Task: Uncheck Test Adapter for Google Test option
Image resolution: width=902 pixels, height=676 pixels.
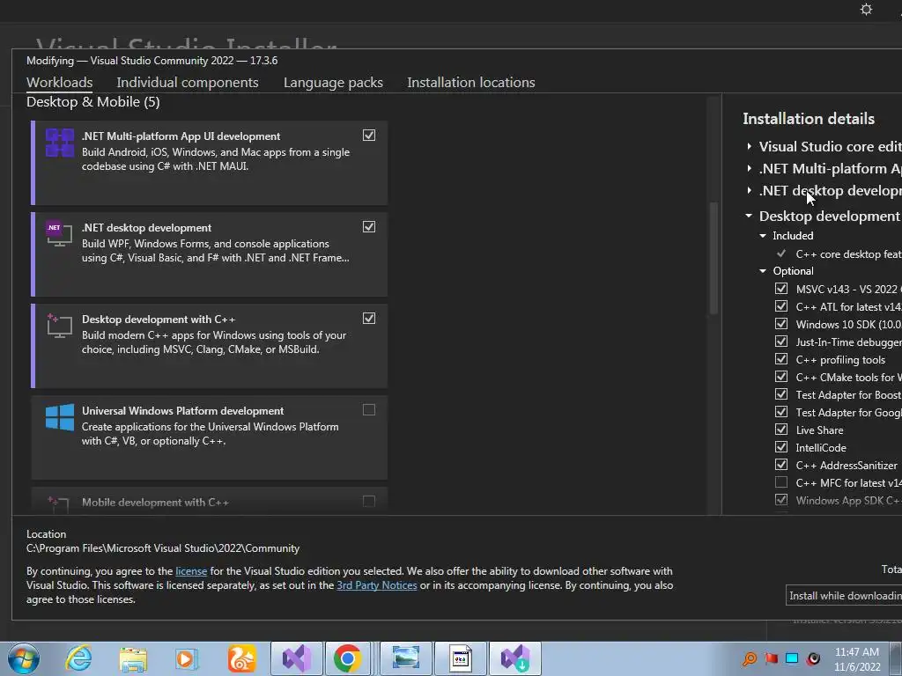Action: click(x=781, y=412)
